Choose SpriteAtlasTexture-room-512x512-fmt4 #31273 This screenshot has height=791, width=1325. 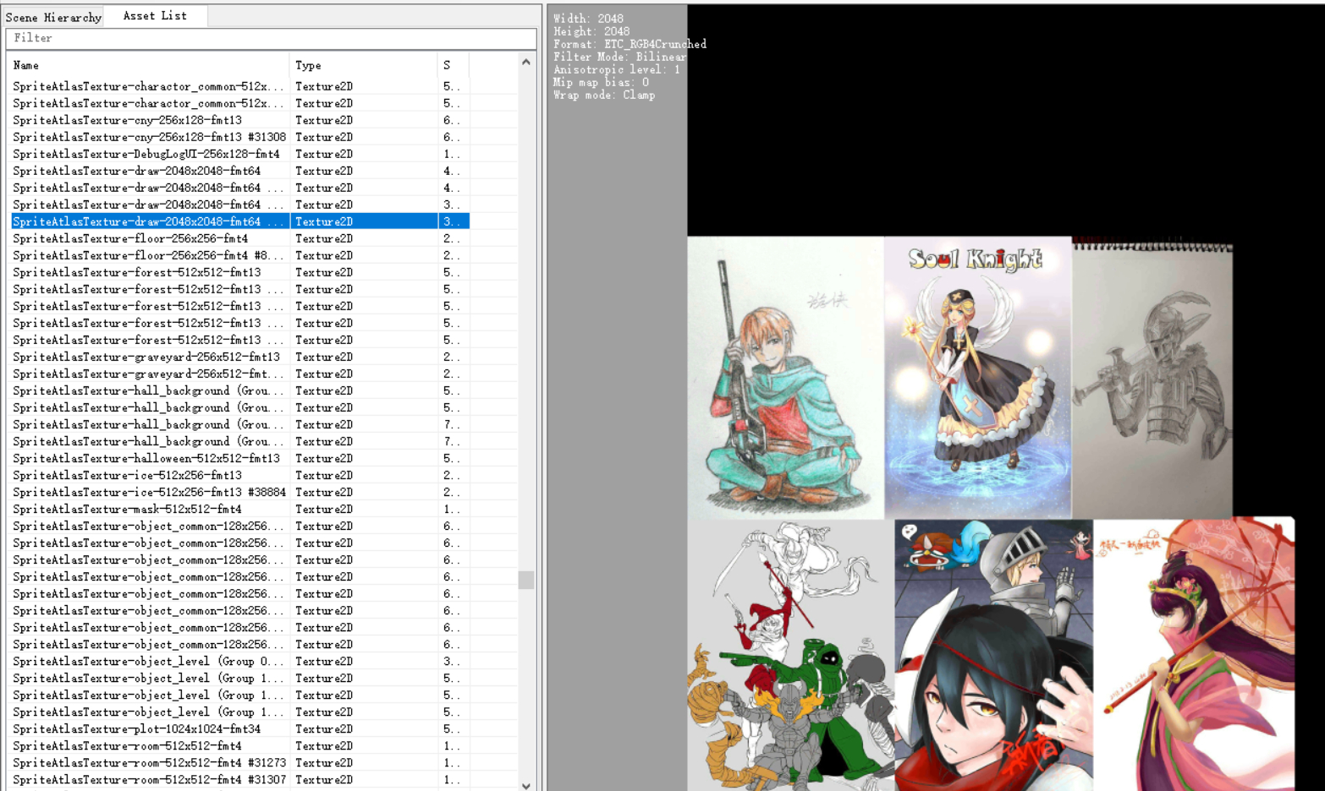[x=240, y=762]
